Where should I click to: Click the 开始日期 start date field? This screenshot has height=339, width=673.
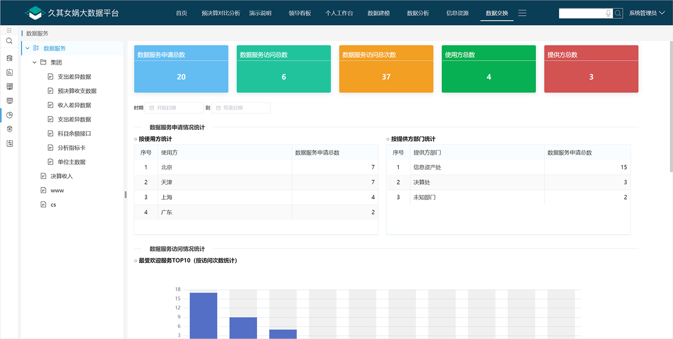click(x=174, y=108)
